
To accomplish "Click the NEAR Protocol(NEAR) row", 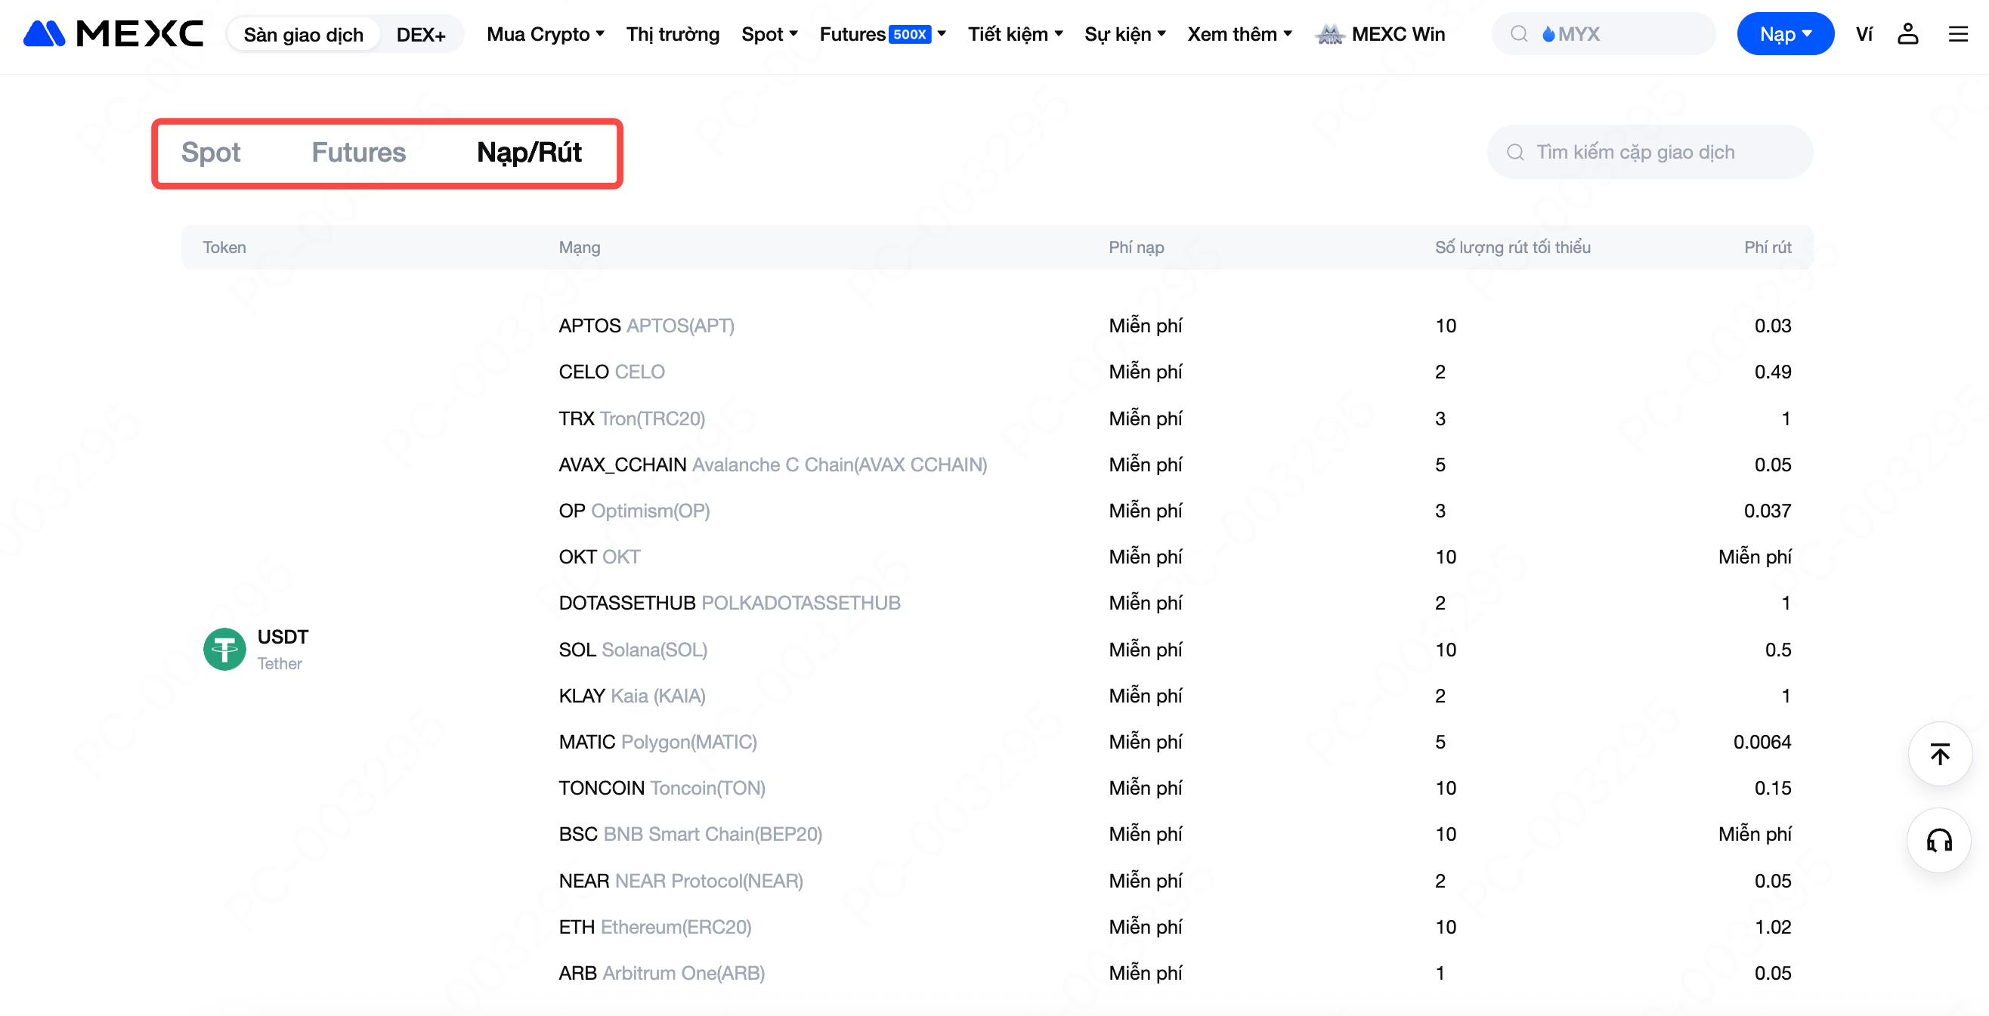I will point(1174,881).
